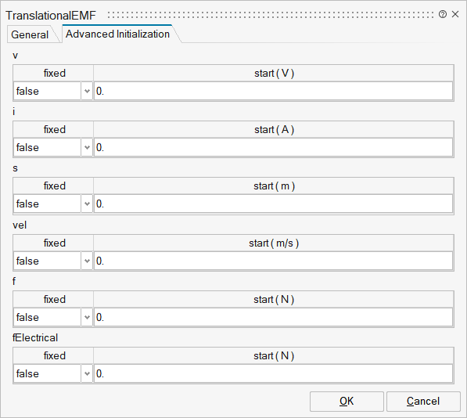The height and width of the screenshot is (418, 467).
Task: Click the start (V) input field
Action: (274, 91)
